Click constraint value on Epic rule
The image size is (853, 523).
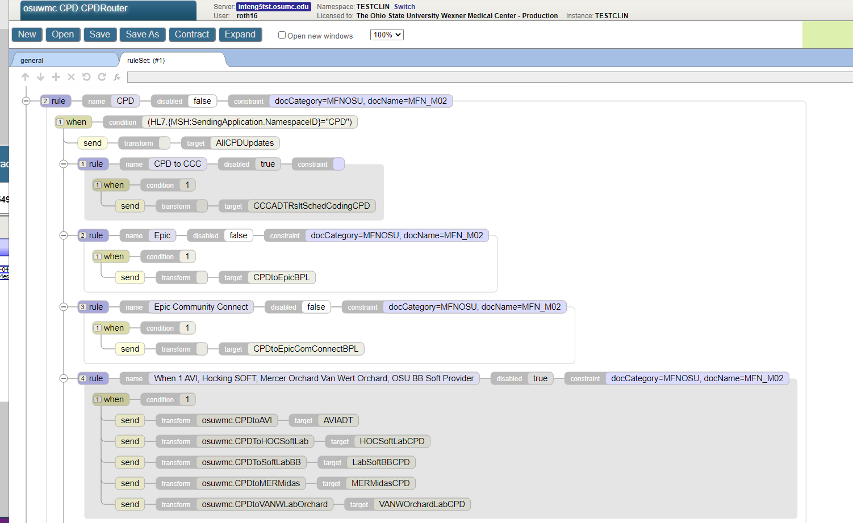tap(397, 235)
